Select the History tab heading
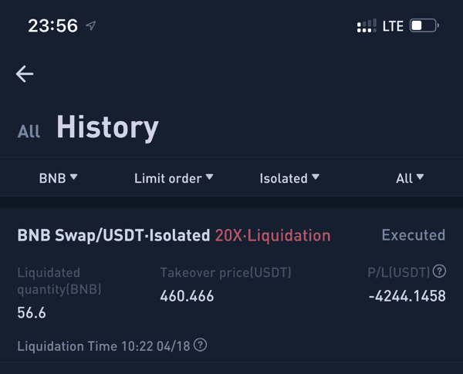Screen dimensions: 463x374 tap(107, 127)
